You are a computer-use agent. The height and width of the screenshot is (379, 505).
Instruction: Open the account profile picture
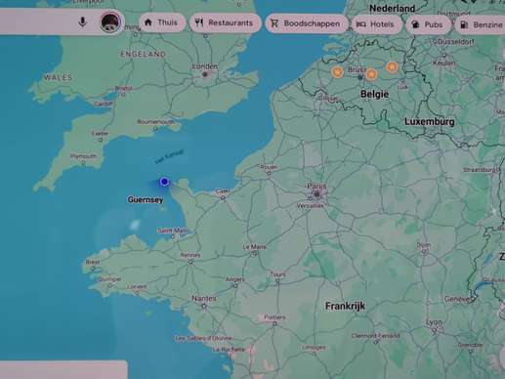[x=110, y=22]
